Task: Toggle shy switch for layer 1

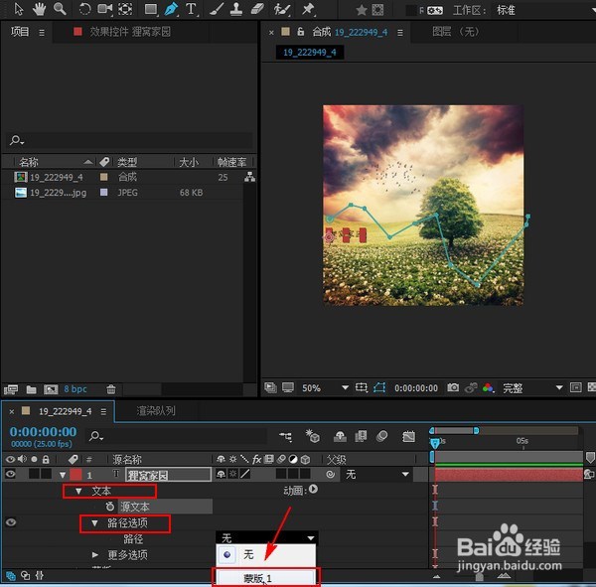Action: click(221, 474)
